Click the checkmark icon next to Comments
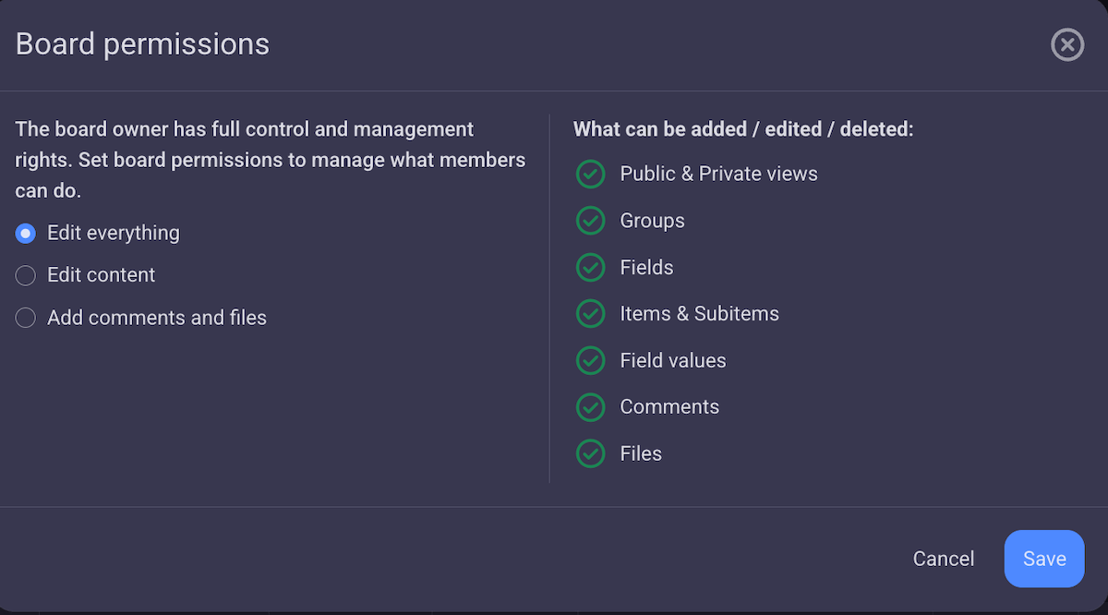The image size is (1108, 615). [x=590, y=406]
